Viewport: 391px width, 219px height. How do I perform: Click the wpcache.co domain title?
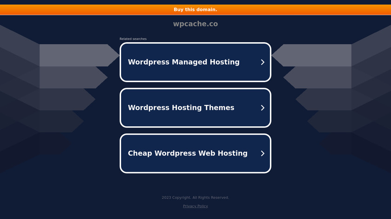[x=195, y=24]
